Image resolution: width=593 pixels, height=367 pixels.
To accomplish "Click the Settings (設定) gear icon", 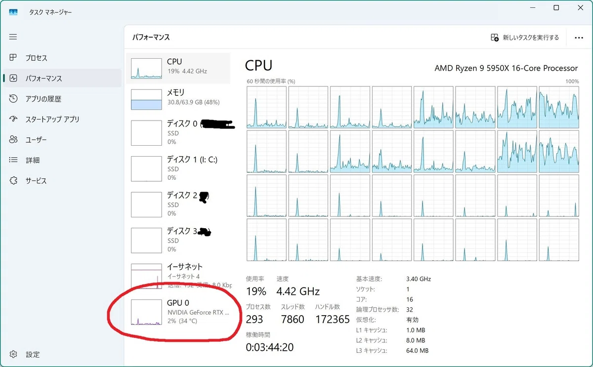I will click(13, 354).
